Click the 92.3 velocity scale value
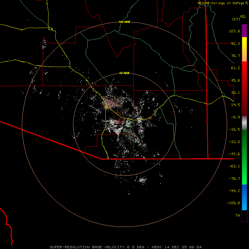This screenshot has height=249, width=249. [x=235, y=43]
